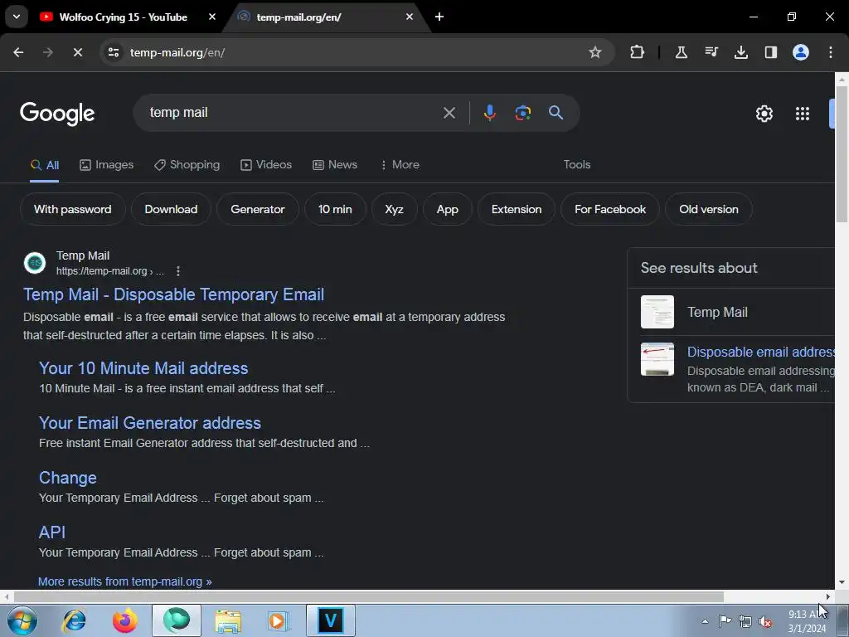Bookmark this page with star icon

[x=595, y=52]
